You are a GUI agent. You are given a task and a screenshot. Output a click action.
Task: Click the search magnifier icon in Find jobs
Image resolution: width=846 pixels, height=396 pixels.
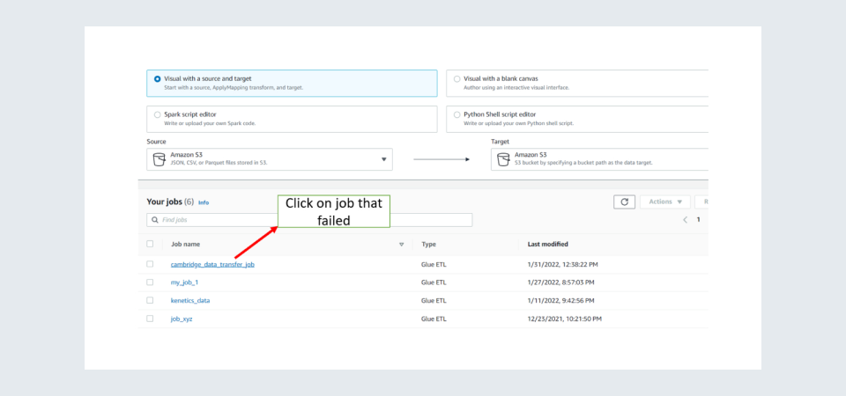coord(155,220)
